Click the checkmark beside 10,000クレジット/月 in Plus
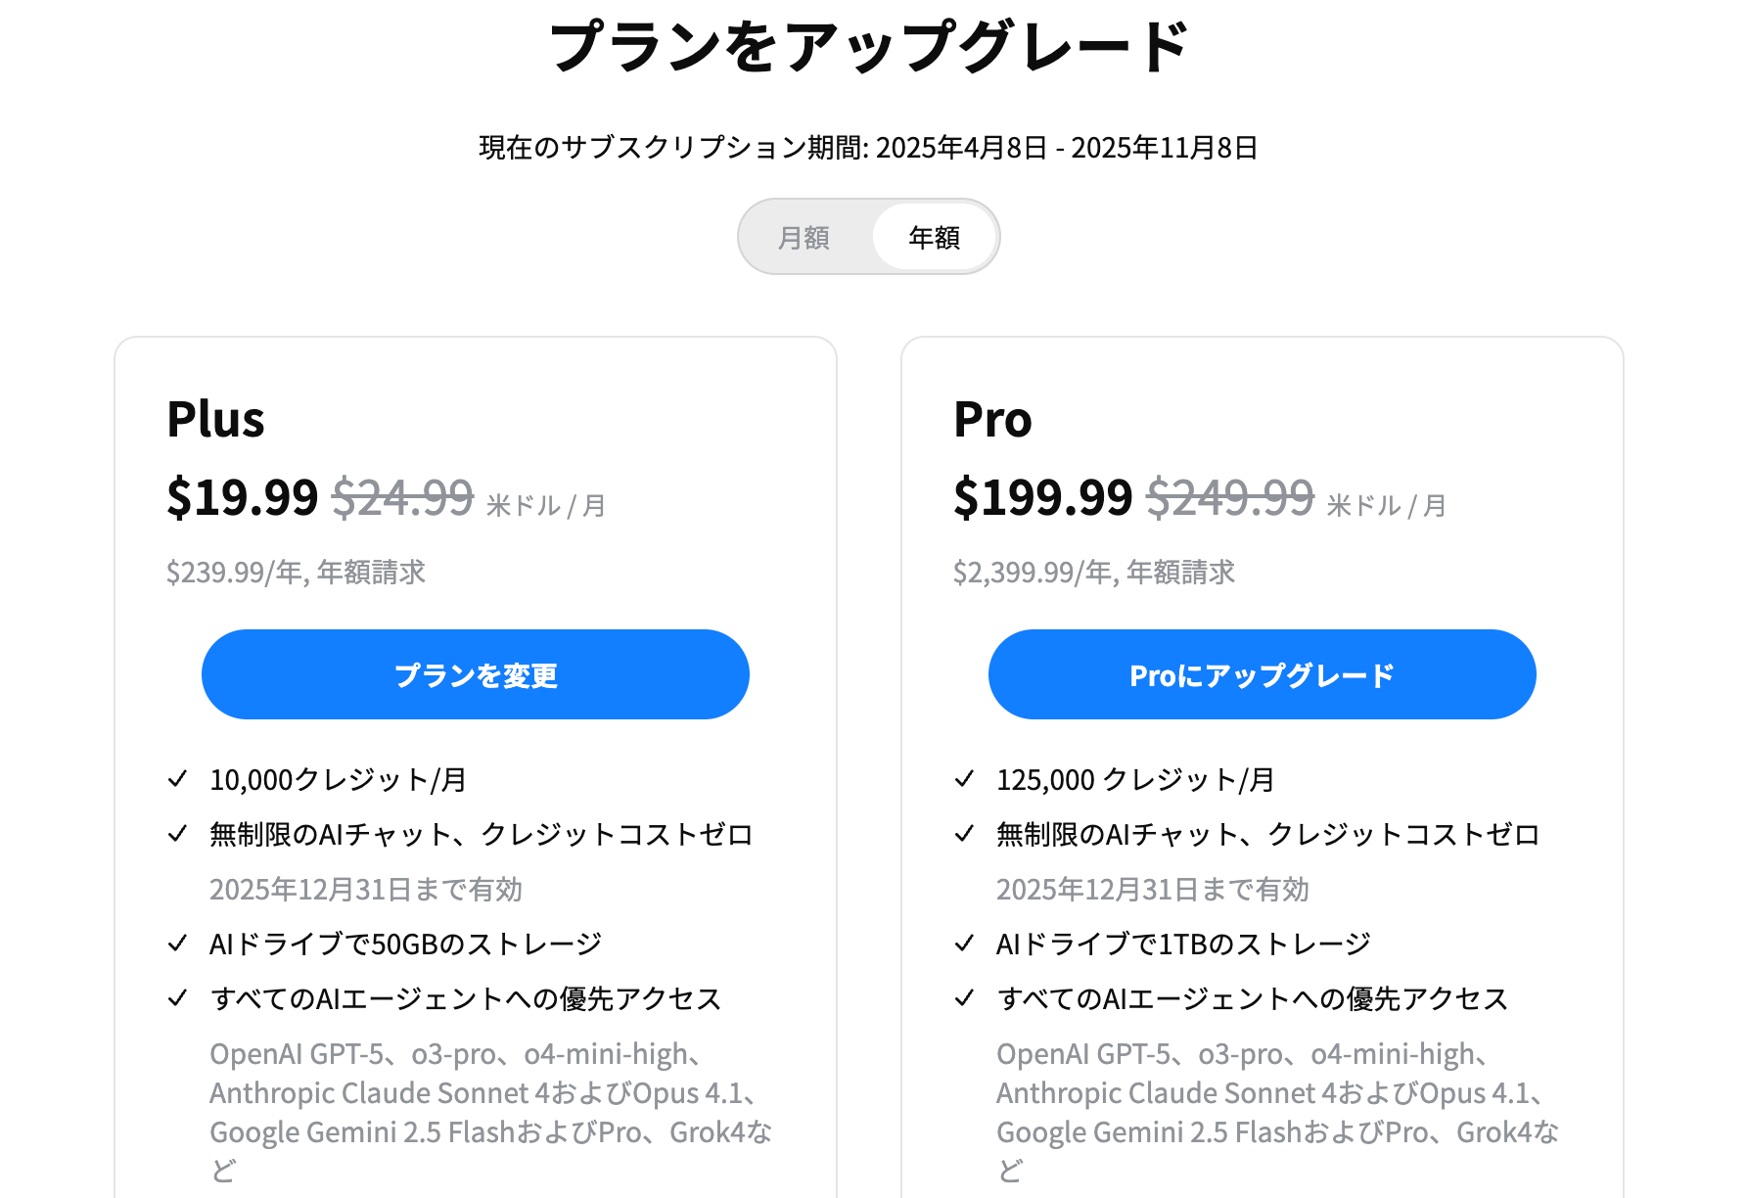This screenshot has height=1198, width=1746. [178, 780]
